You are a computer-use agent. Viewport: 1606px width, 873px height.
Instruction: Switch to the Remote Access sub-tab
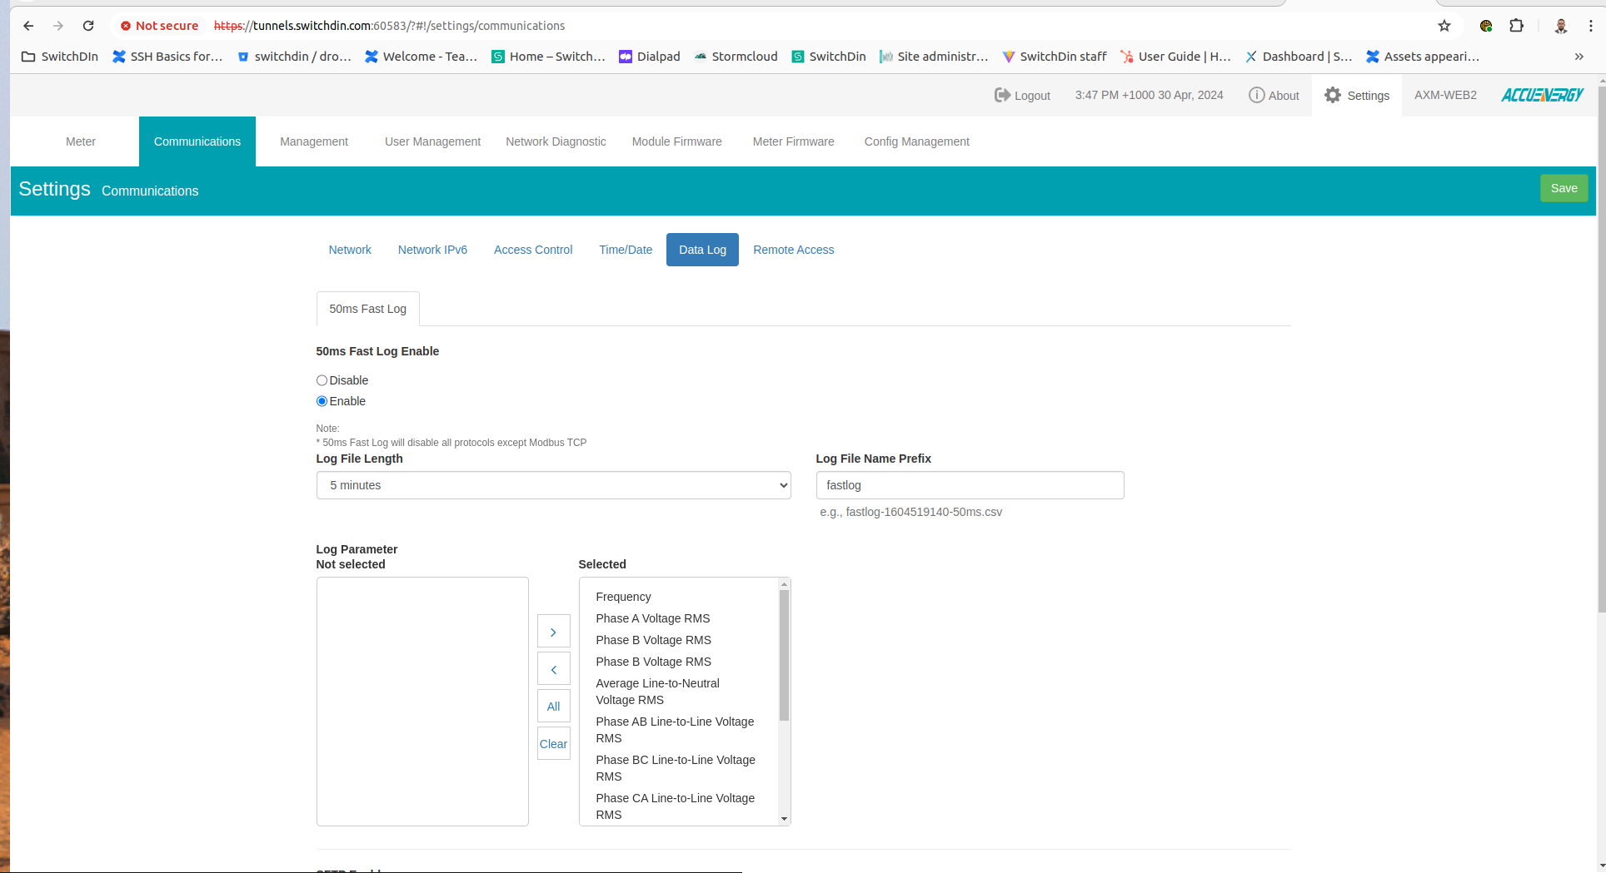coord(793,250)
